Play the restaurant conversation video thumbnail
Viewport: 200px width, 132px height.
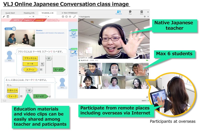[20, 38]
